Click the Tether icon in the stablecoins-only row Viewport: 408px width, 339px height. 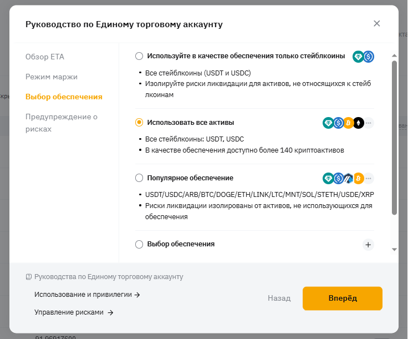pos(358,56)
